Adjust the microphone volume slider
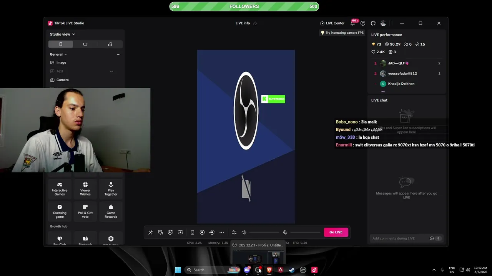This screenshot has height=276, width=492. pyautogui.click(x=305, y=232)
